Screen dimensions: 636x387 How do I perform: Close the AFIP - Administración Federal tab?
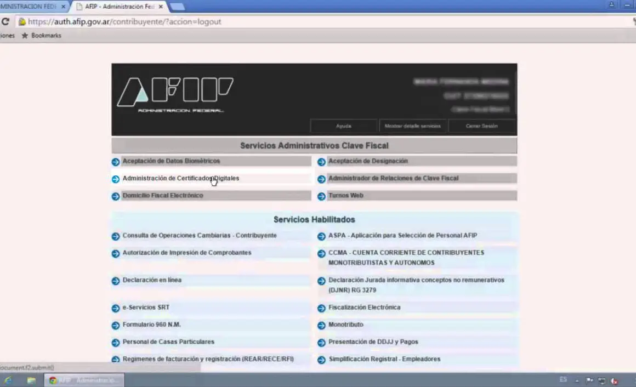(x=161, y=7)
